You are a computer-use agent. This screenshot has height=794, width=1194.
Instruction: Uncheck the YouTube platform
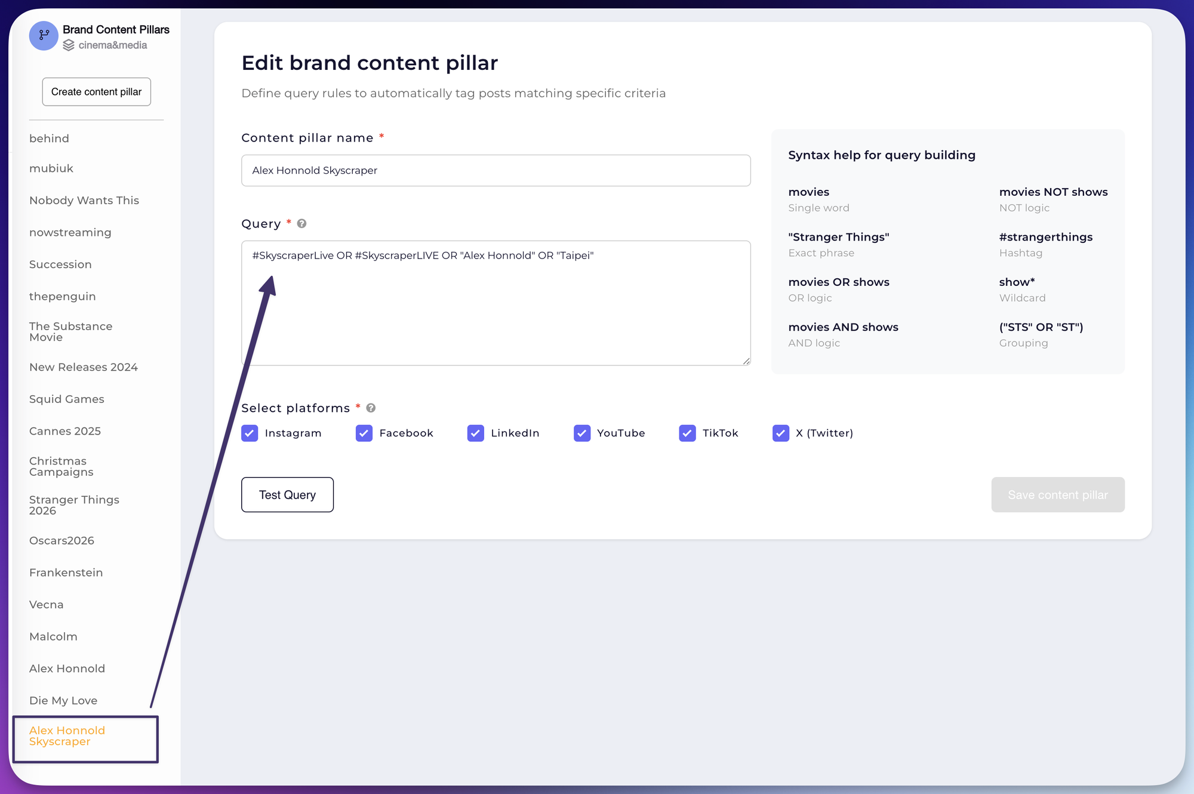click(581, 433)
